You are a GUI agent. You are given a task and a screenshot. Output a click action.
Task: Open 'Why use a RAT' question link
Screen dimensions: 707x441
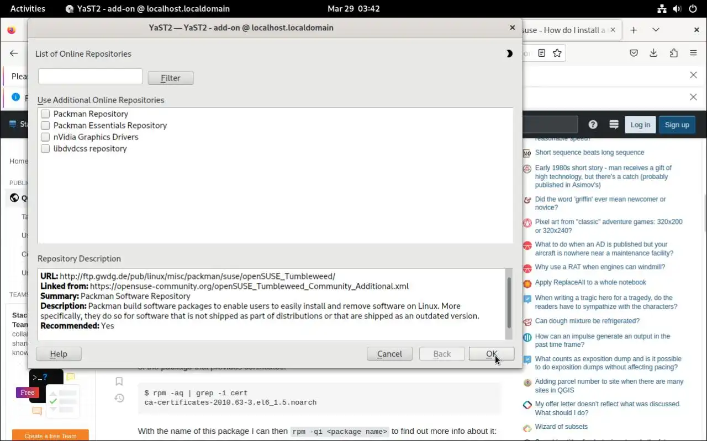pos(600,267)
